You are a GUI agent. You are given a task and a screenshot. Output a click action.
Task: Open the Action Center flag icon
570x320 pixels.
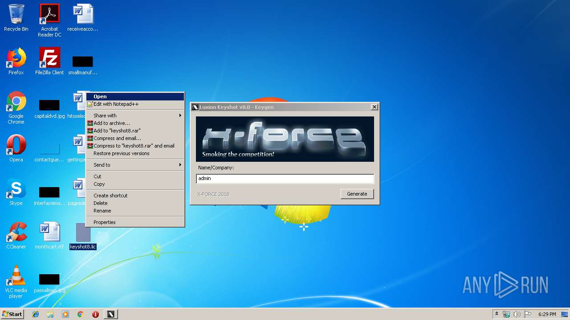(527, 314)
